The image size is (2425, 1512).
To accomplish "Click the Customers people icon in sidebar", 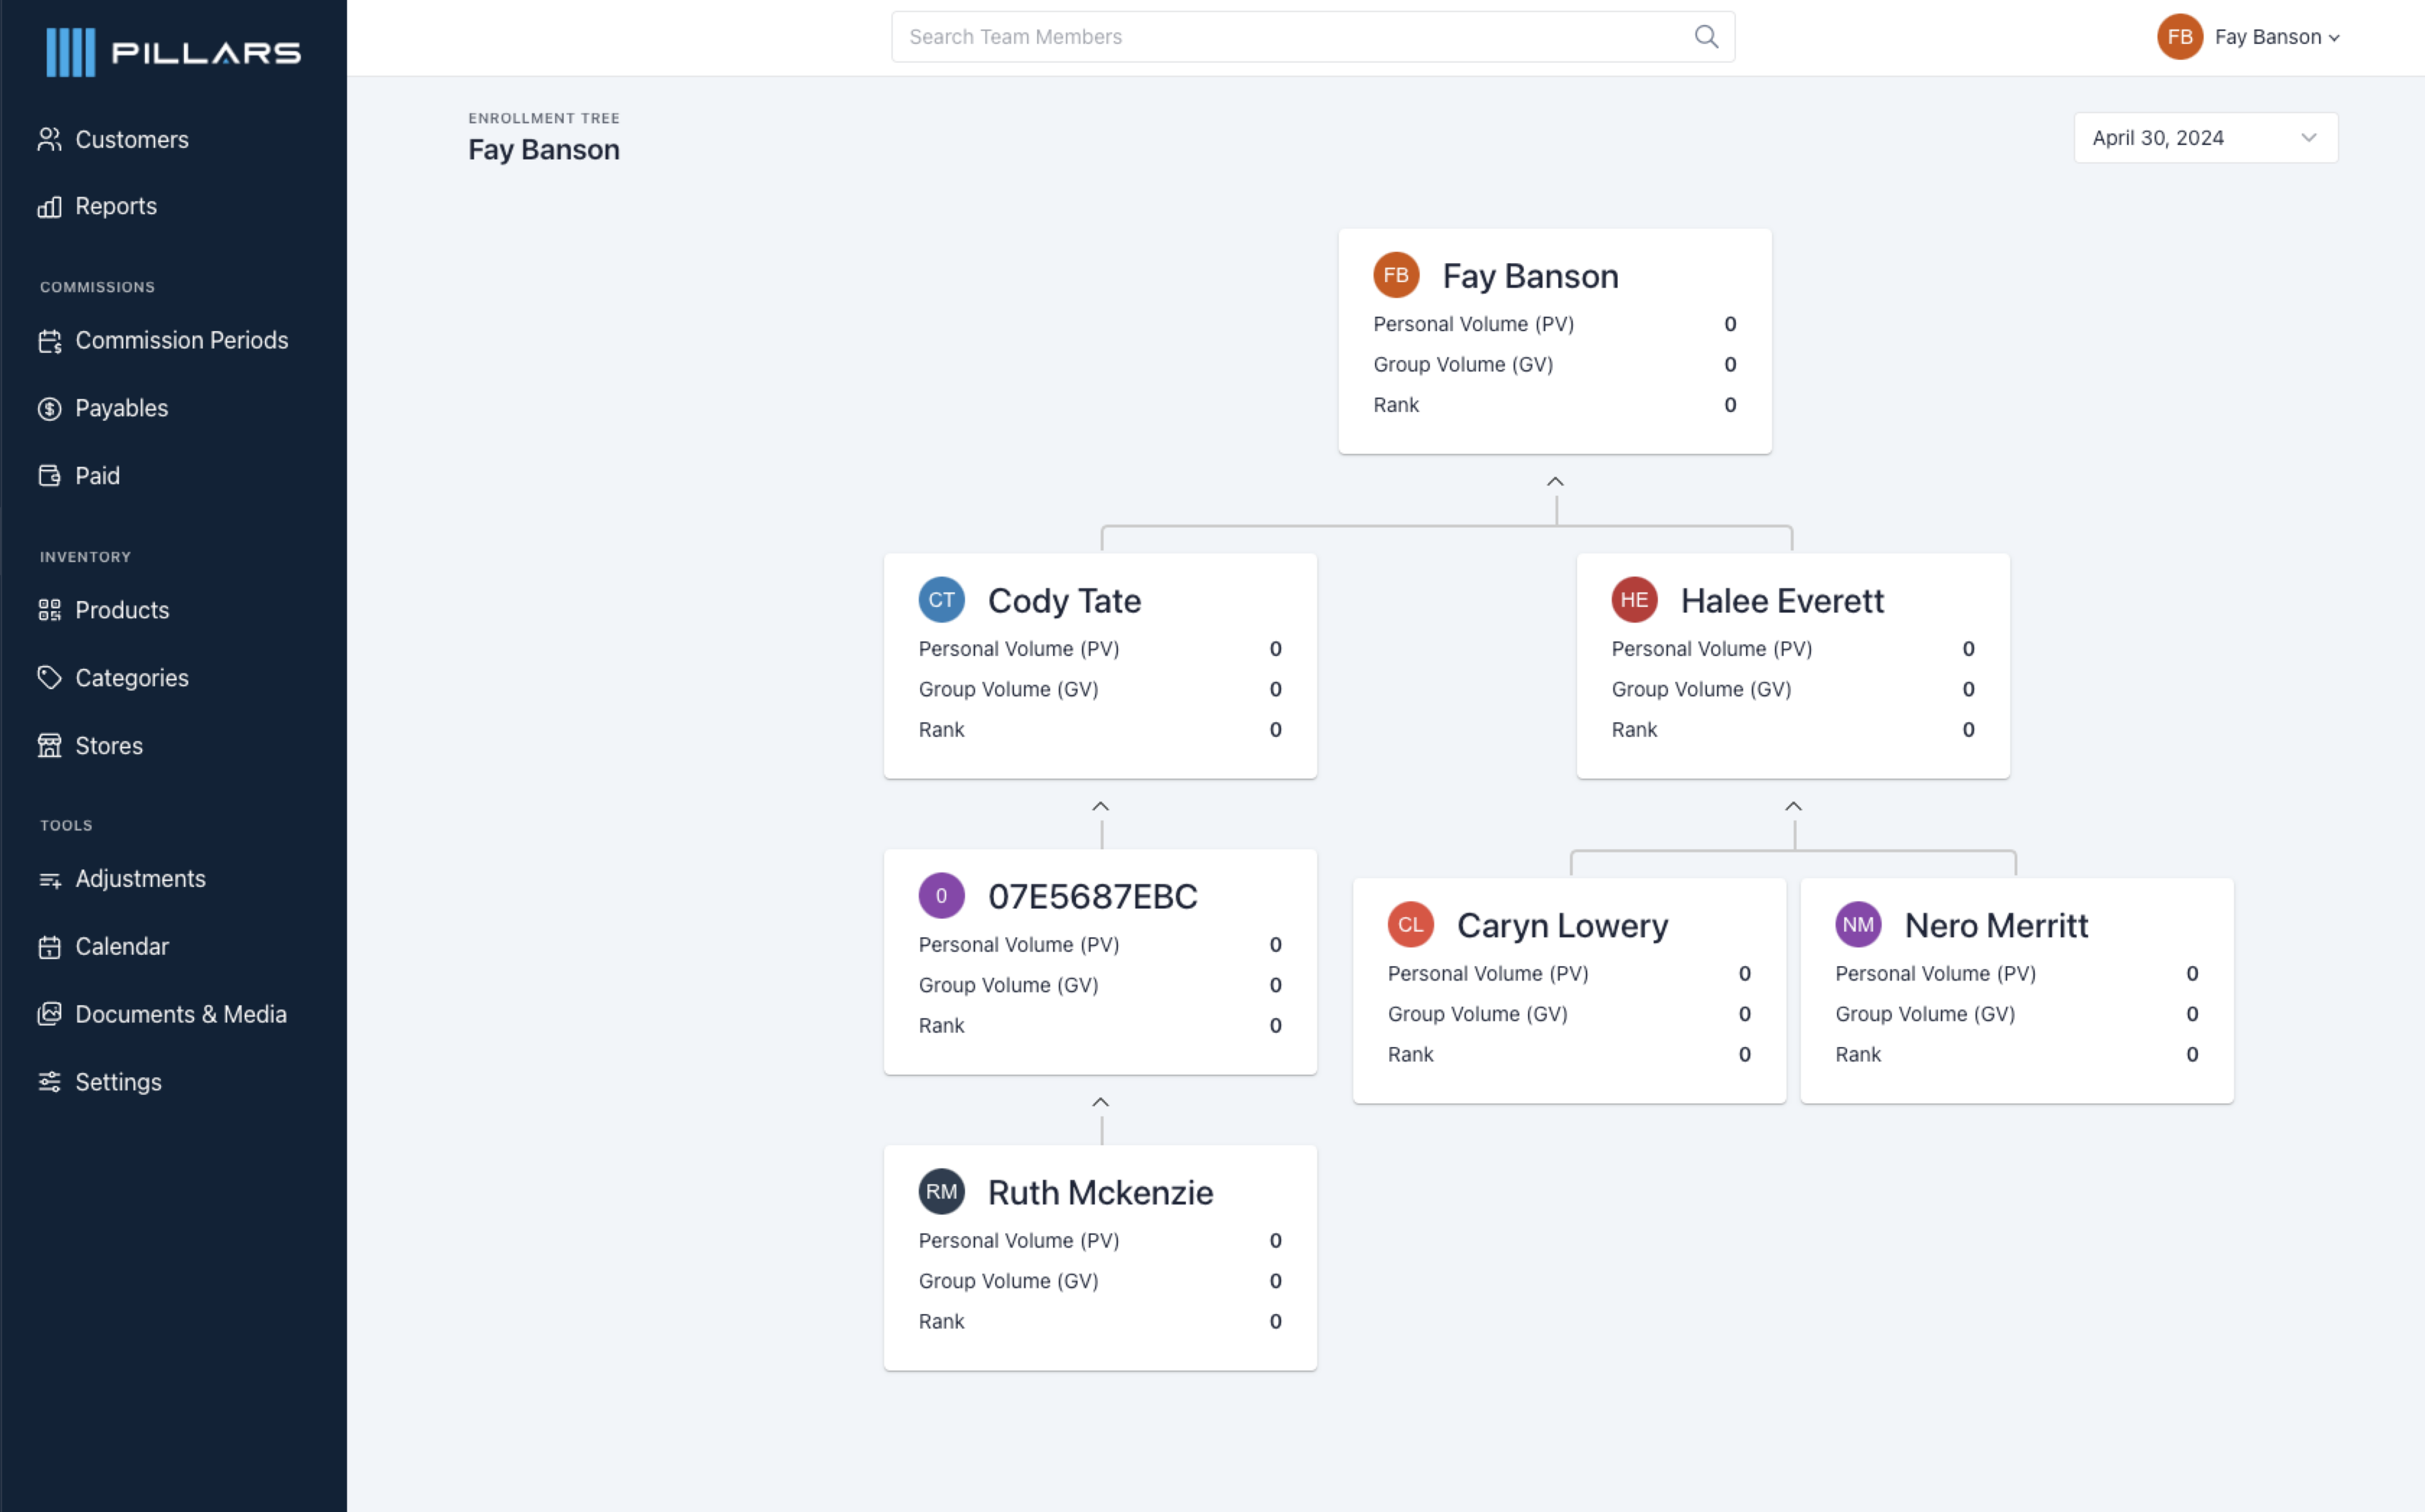I will click(x=49, y=139).
